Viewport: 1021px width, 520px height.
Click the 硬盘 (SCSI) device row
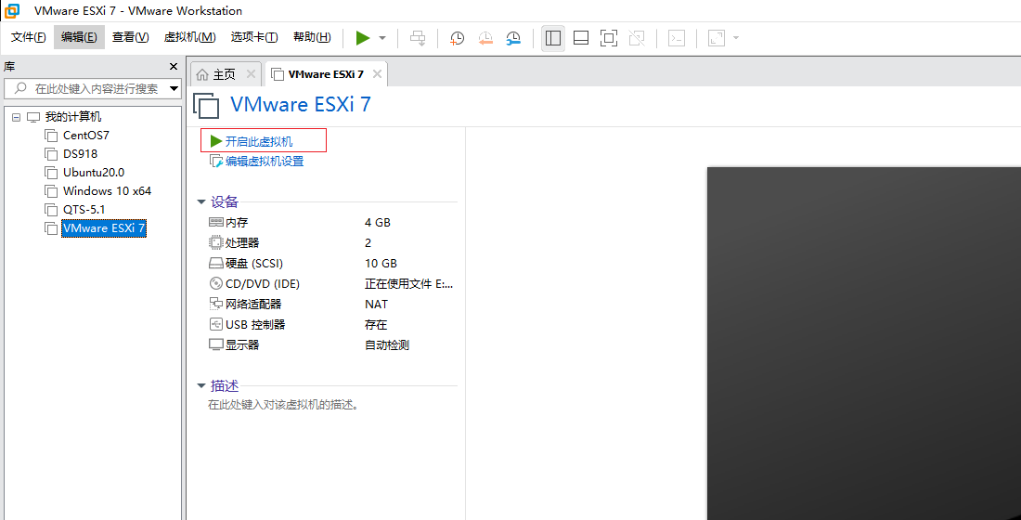click(330, 264)
